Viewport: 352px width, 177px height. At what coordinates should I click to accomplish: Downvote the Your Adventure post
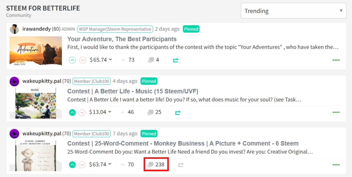[x=82, y=60]
